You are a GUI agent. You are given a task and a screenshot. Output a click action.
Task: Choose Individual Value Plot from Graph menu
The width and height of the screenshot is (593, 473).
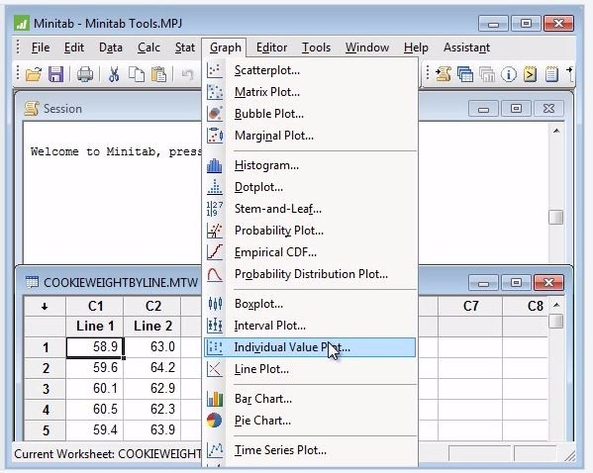tap(310, 347)
